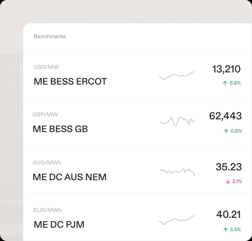252x241 pixels.
Task: Click the 62,443 value
Action: click(x=225, y=116)
